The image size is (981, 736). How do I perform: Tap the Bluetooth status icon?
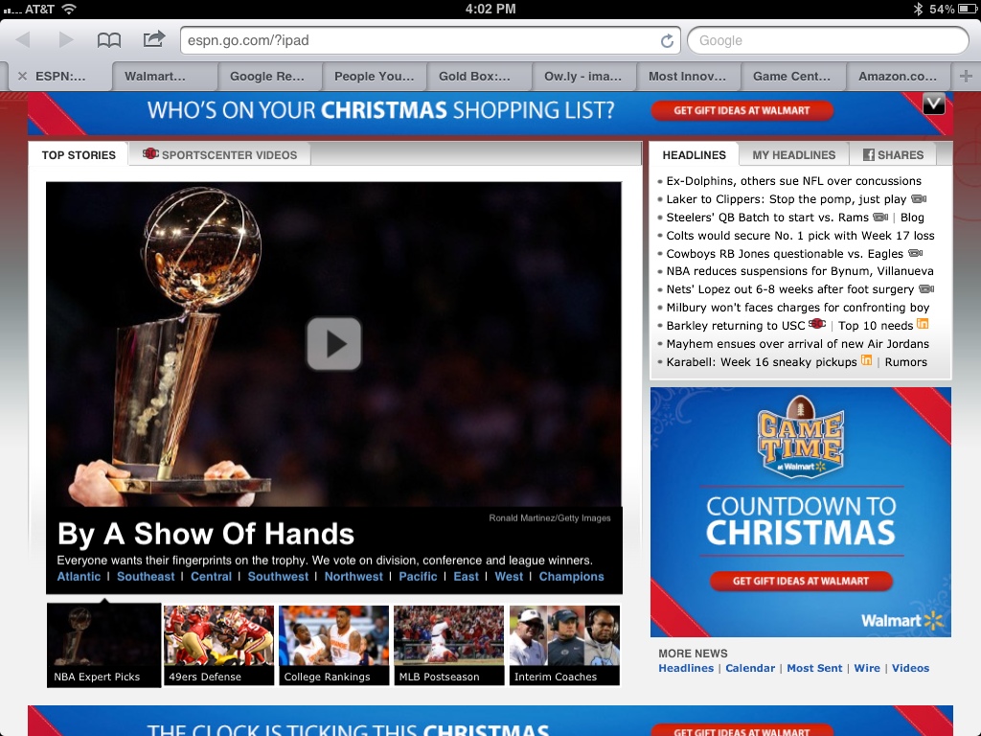pos(918,9)
